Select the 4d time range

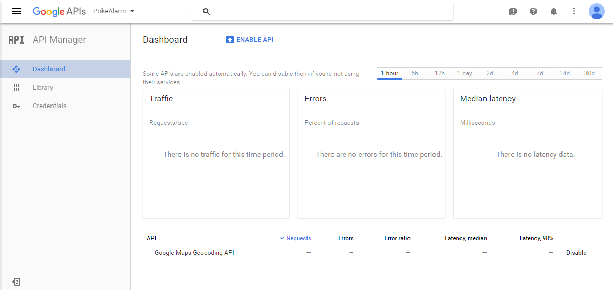515,73
